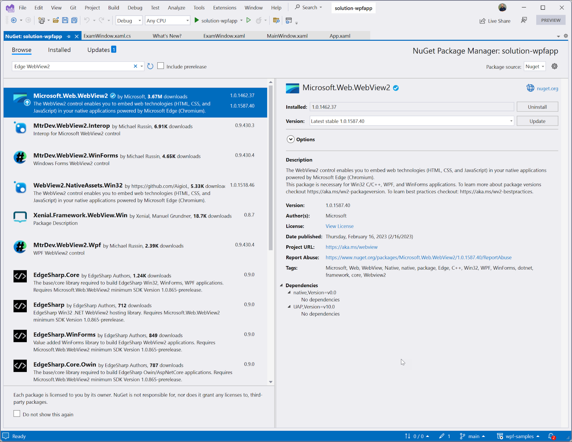
Task: Close the NuGet solution-wpfapp tab
Action: pyautogui.click(x=77, y=36)
